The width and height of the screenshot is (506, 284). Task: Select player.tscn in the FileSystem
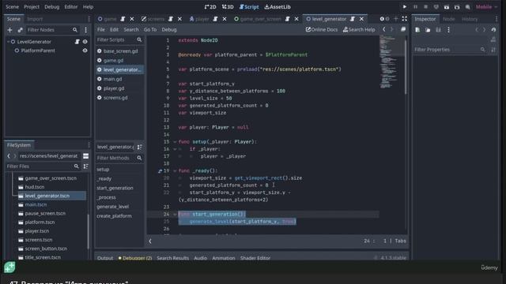click(x=37, y=231)
